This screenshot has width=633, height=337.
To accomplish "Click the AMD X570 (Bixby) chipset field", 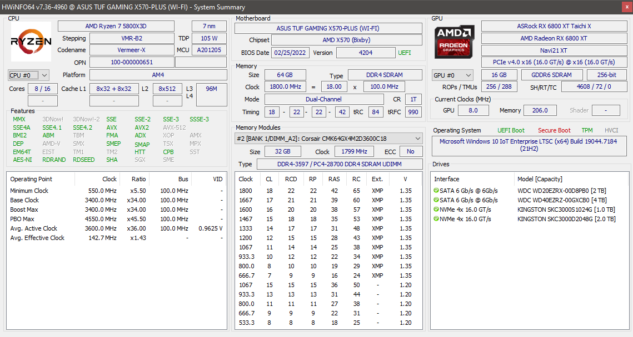I will click(x=346, y=40).
